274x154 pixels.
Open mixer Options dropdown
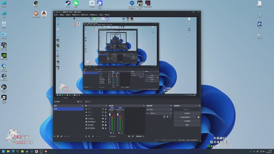pos(140,136)
